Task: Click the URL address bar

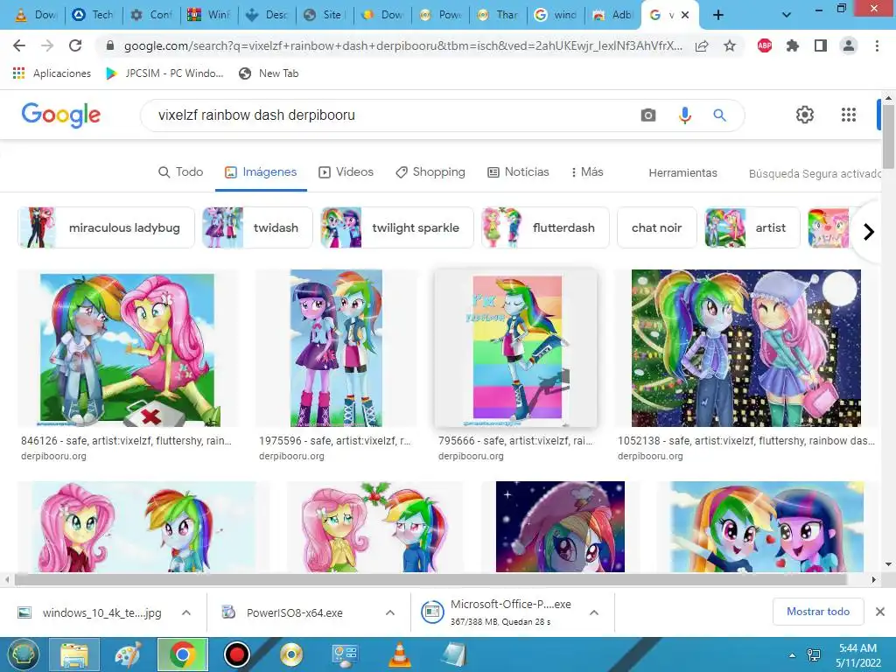Action: click(402, 45)
